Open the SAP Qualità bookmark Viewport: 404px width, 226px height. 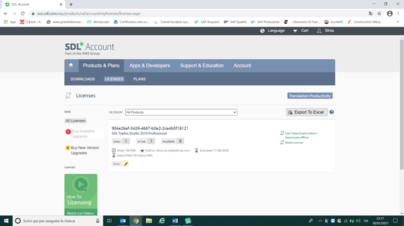pyautogui.click(x=235, y=22)
